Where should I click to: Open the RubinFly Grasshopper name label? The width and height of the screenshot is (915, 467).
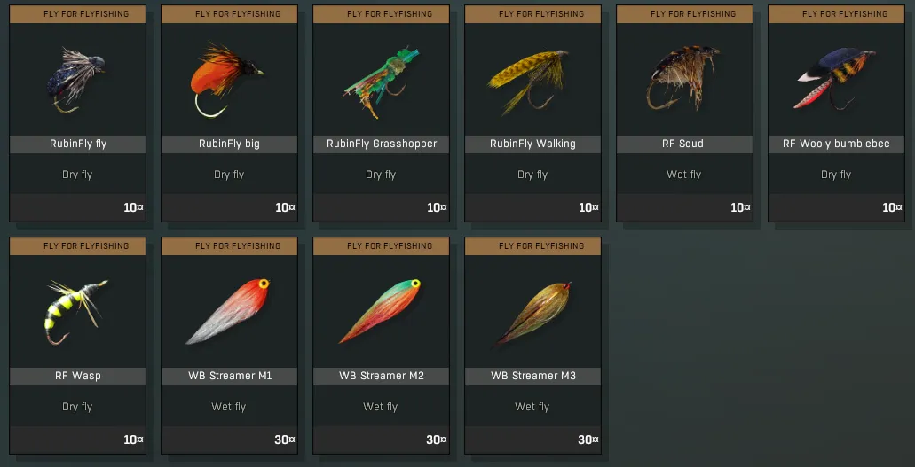click(381, 144)
